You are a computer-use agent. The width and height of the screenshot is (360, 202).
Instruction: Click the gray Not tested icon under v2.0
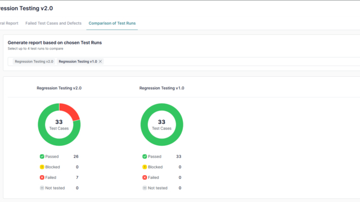click(42, 188)
